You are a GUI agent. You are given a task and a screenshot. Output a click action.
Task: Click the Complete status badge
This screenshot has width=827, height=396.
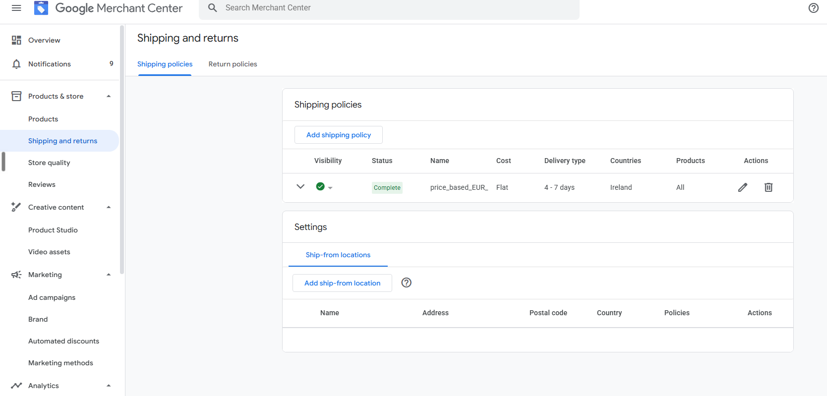(387, 187)
